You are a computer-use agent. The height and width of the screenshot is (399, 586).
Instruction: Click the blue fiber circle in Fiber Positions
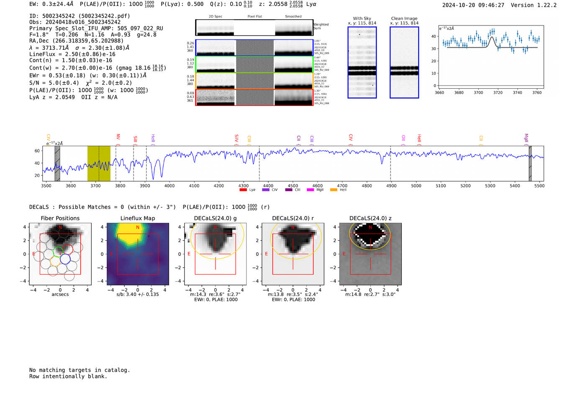point(65,259)
